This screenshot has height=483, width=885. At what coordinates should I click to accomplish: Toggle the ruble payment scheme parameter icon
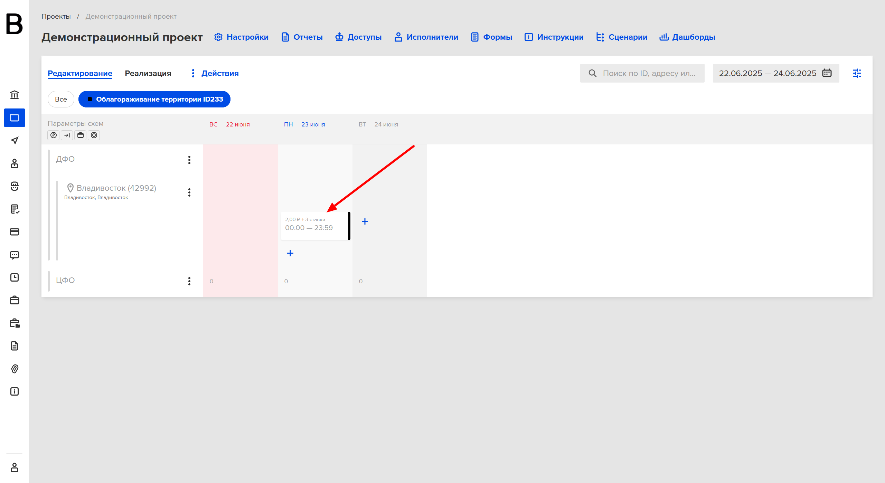[54, 135]
